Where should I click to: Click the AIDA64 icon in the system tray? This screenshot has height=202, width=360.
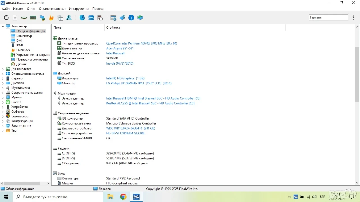(296, 197)
